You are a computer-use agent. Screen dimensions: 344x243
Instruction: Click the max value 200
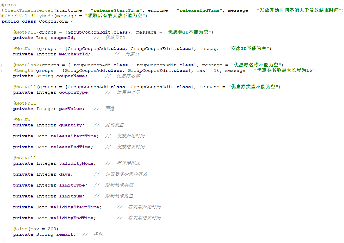tap(52, 229)
